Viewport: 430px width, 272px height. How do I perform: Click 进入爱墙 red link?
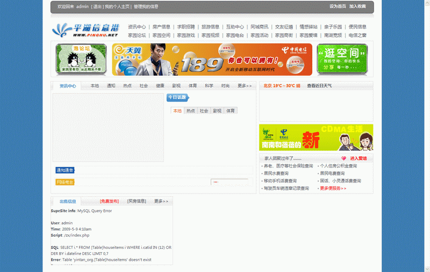359,158
